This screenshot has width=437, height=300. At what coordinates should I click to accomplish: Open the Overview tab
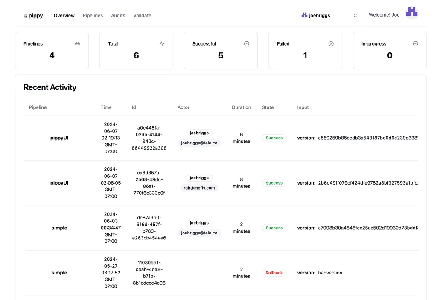point(64,15)
